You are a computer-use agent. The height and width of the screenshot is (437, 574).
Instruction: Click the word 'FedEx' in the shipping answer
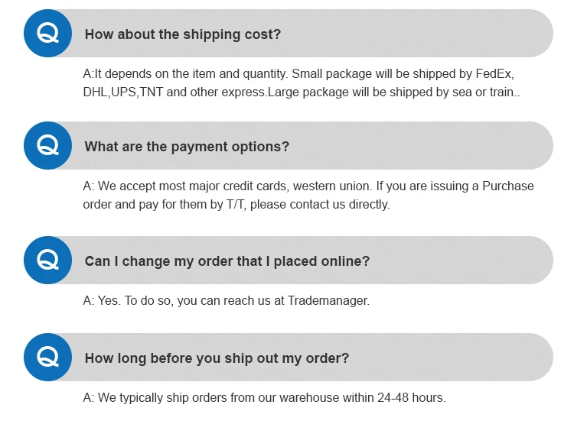[493, 75]
